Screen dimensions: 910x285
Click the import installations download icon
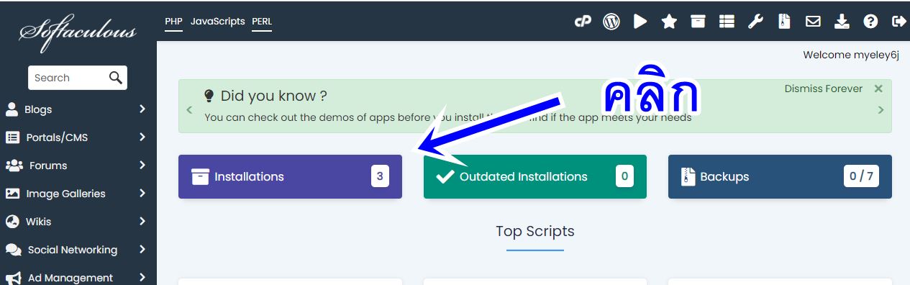point(842,22)
